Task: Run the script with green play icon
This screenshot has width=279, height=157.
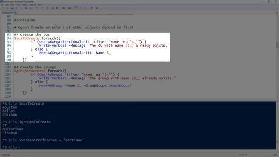Action: (x=48, y=8)
